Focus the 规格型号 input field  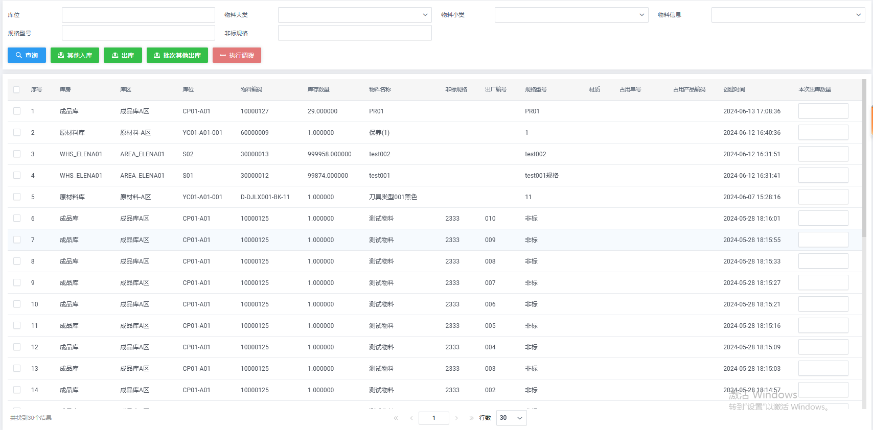(x=139, y=33)
